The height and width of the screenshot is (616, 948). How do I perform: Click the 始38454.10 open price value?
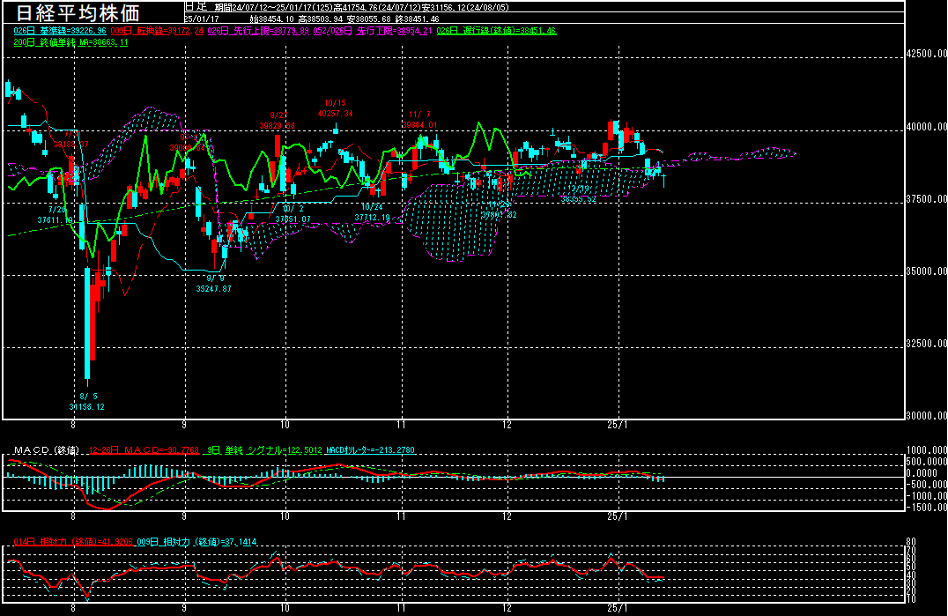tap(271, 19)
